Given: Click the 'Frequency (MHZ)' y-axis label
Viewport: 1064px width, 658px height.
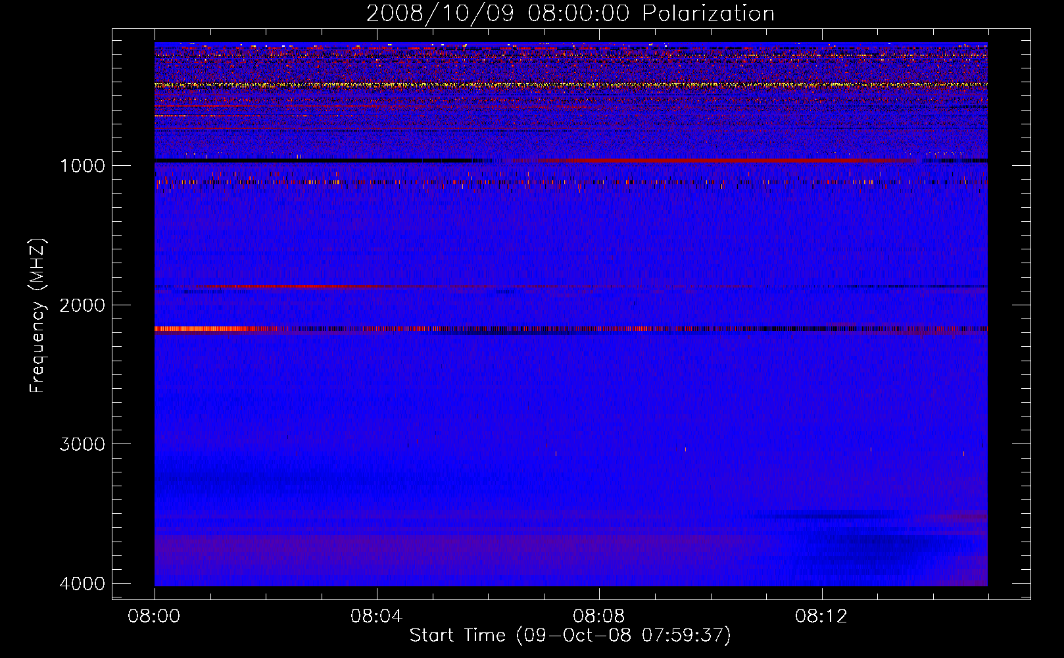Looking at the screenshot, I should [x=38, y=316].
